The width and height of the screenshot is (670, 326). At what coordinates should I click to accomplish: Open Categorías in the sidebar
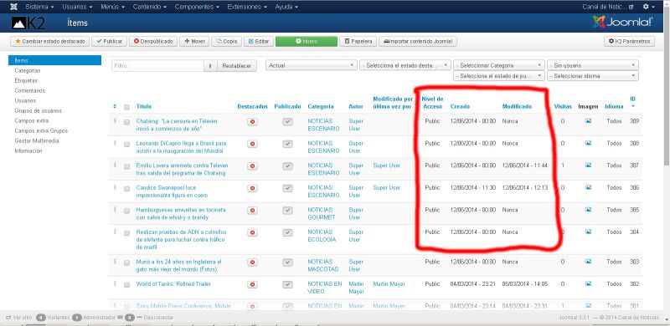[28, 70]
